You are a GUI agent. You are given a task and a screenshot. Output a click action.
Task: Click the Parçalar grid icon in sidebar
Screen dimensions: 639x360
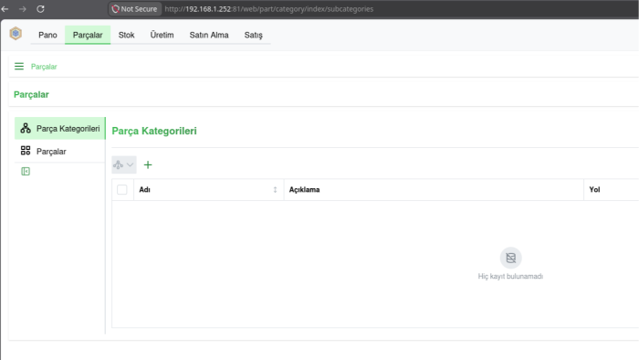click(26, 151)
